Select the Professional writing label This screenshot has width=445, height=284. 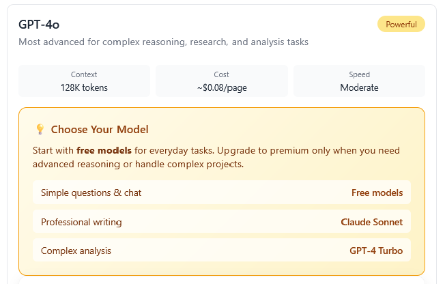pos(81,222)
